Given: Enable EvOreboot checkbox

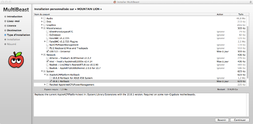Looking at the screenshot, I should click(x=47, y=35).
